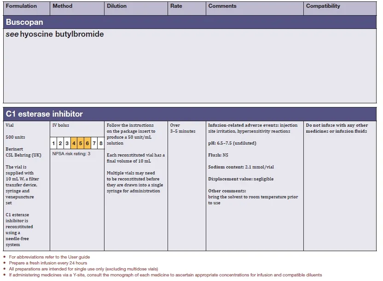
Task: Select the Rate column header
Action: point(176,6)
